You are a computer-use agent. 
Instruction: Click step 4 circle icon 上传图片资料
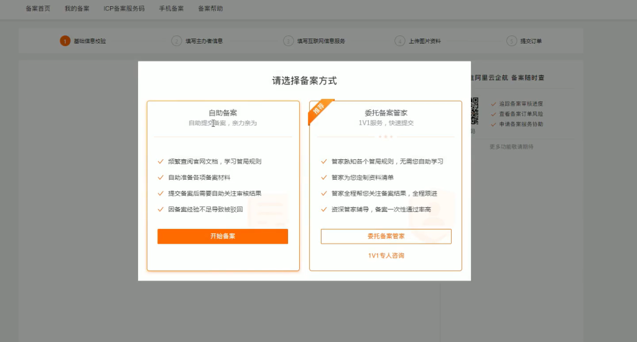coord(399,41)
